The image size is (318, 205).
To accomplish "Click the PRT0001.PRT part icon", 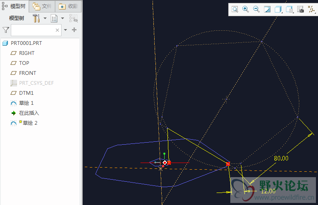I will (5, 43).
